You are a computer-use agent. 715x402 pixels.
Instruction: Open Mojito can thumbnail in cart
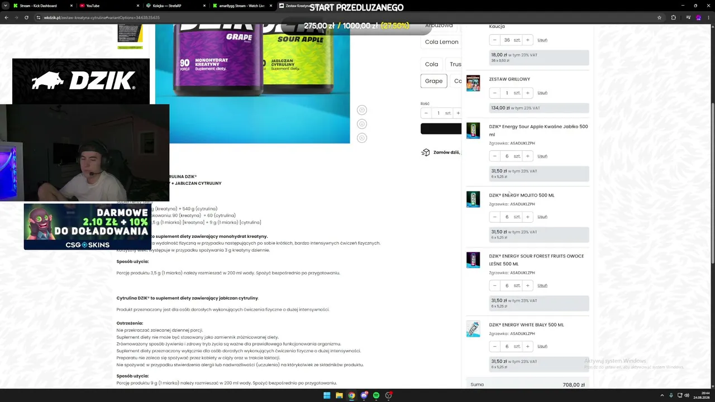click(473, 199)
